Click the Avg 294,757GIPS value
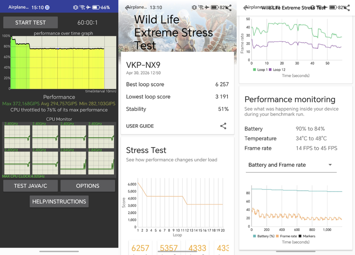Image resolution: width=355 pixels, height=255 pixels. (x=59, y=104)
